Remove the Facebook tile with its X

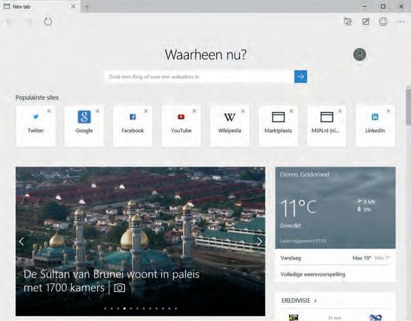(x=146, y=111)
